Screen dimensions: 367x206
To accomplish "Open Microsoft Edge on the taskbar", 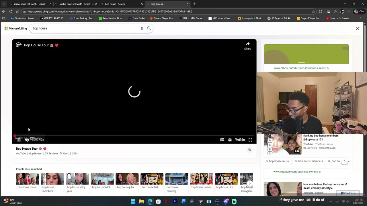I will (x=150, y=201).
